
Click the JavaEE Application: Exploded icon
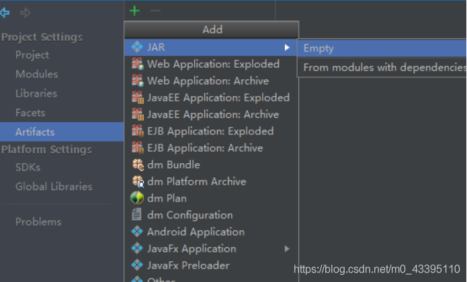click(138, 97)
